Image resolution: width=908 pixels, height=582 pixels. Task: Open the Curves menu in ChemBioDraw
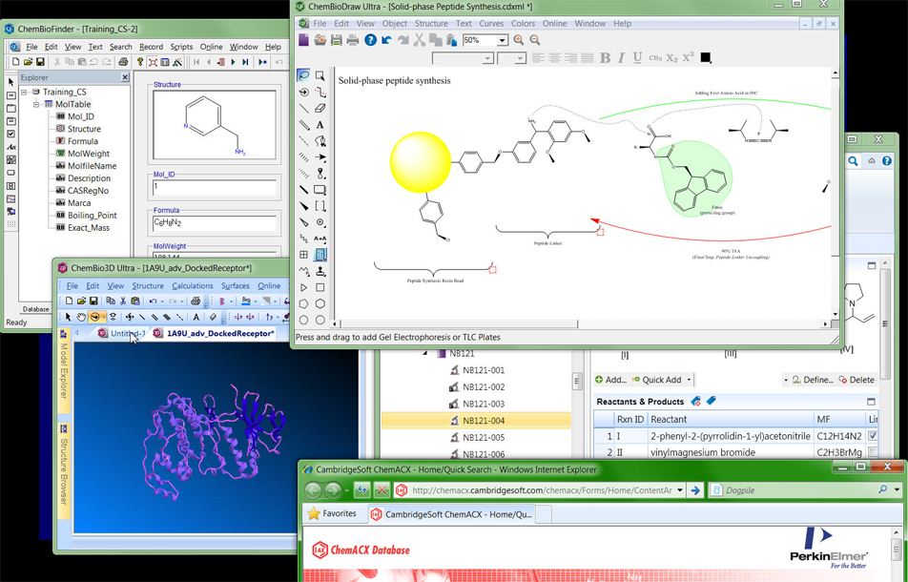point(491,23)
